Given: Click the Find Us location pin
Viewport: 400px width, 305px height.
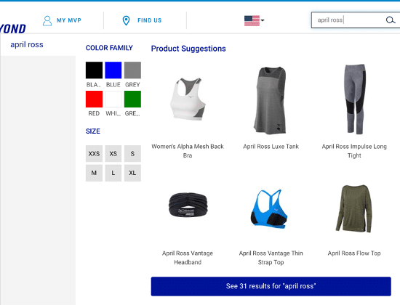Looking at the screenshot, I should point(126,20).
